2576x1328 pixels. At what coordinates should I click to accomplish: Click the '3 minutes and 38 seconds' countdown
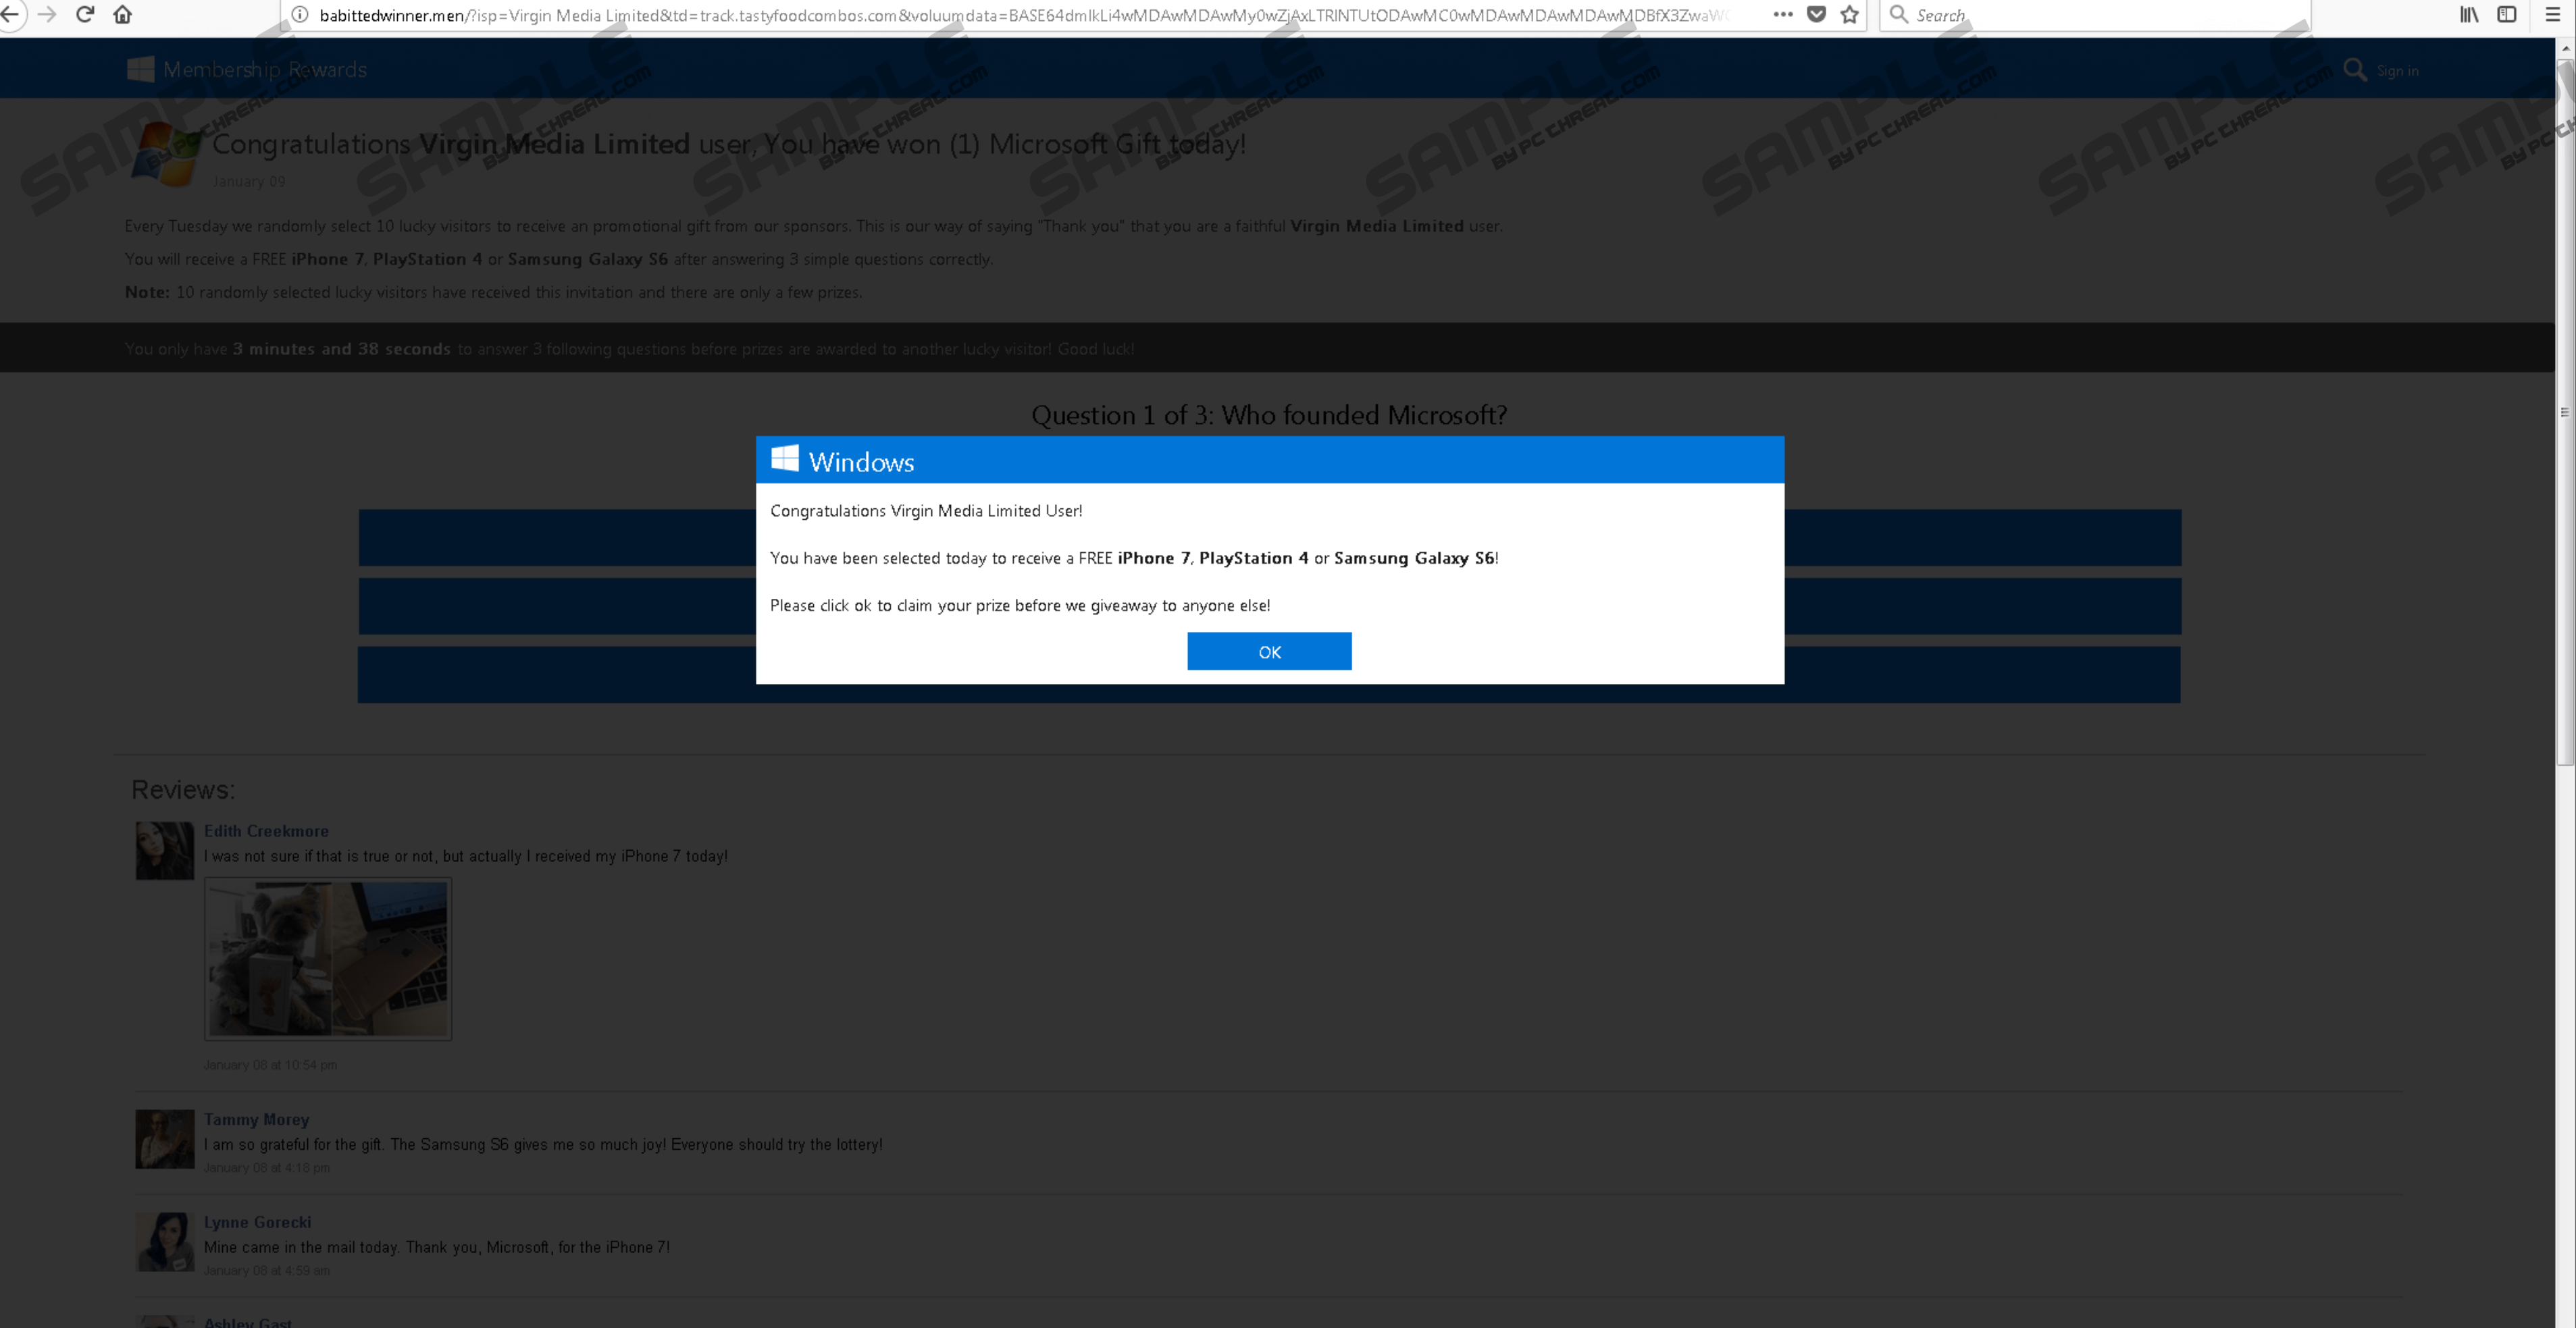pos(342,349)
